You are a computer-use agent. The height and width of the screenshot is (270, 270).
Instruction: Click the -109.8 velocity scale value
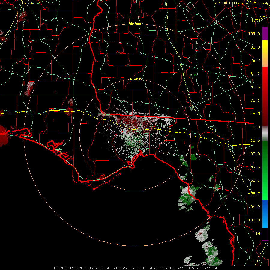coord(253,220)
